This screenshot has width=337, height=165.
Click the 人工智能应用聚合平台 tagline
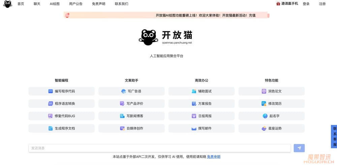point(166,56)
